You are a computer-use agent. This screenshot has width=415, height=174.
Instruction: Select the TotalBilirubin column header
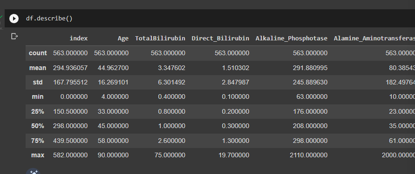[x=160, y=38]
